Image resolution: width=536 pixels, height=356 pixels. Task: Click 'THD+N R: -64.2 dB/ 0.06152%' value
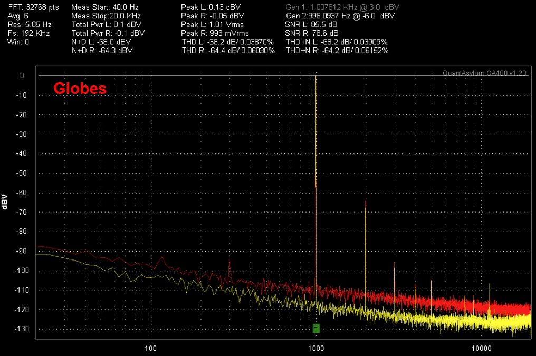coord(338,51)
